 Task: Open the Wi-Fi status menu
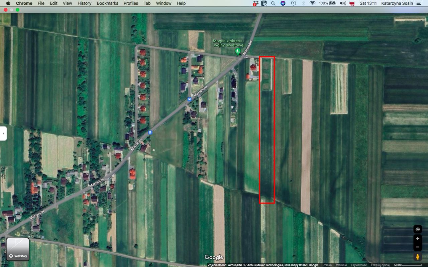click(313, 3)
